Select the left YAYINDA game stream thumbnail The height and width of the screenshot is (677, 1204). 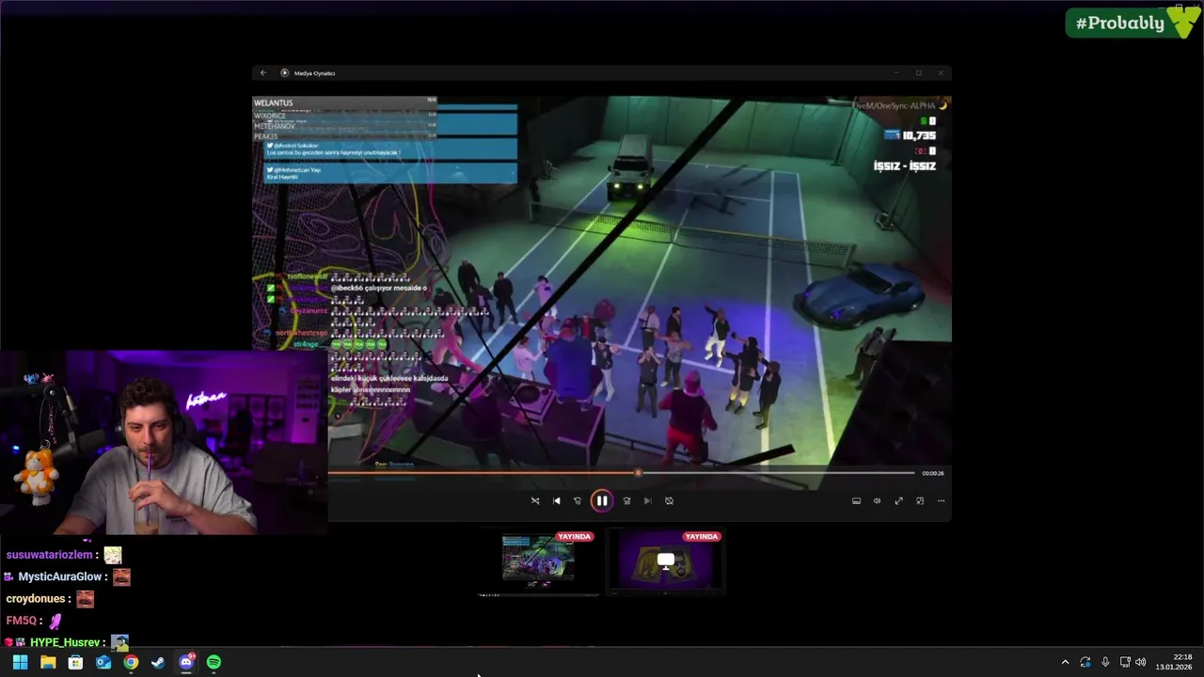point(538,562)
